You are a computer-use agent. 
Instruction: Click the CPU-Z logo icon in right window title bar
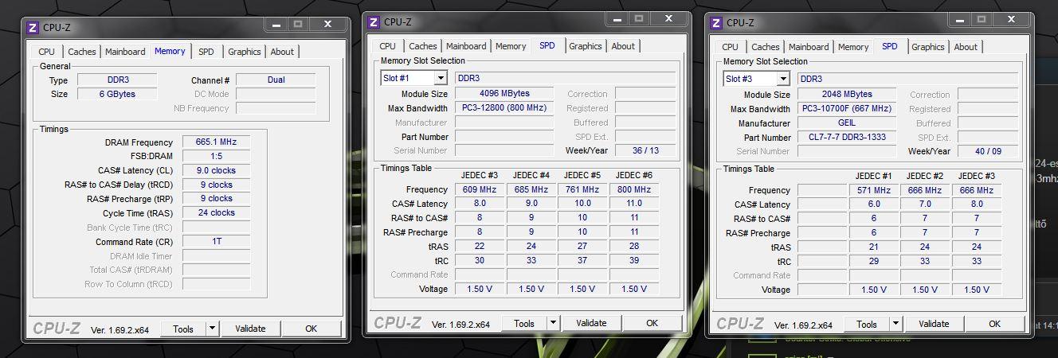click(x=716, y=23)
